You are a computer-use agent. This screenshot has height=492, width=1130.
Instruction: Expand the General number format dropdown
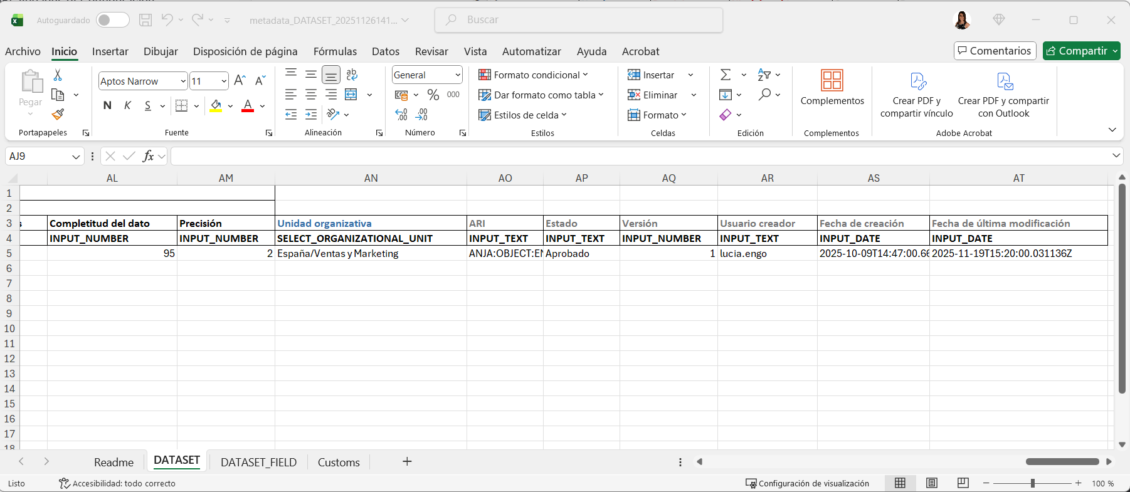point(458,75)
